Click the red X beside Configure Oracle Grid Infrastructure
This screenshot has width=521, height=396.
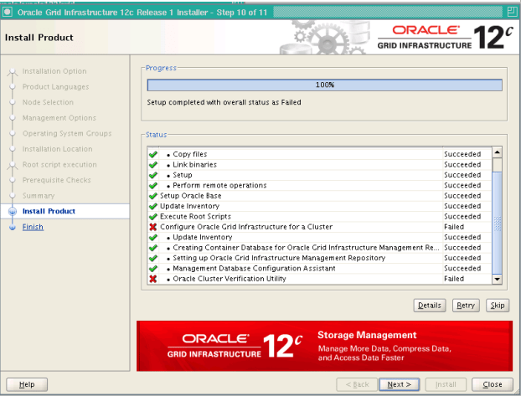[152, 227]
